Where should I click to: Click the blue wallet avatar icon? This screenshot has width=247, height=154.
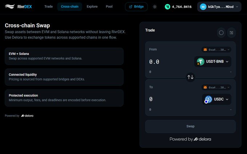(203, 7)
